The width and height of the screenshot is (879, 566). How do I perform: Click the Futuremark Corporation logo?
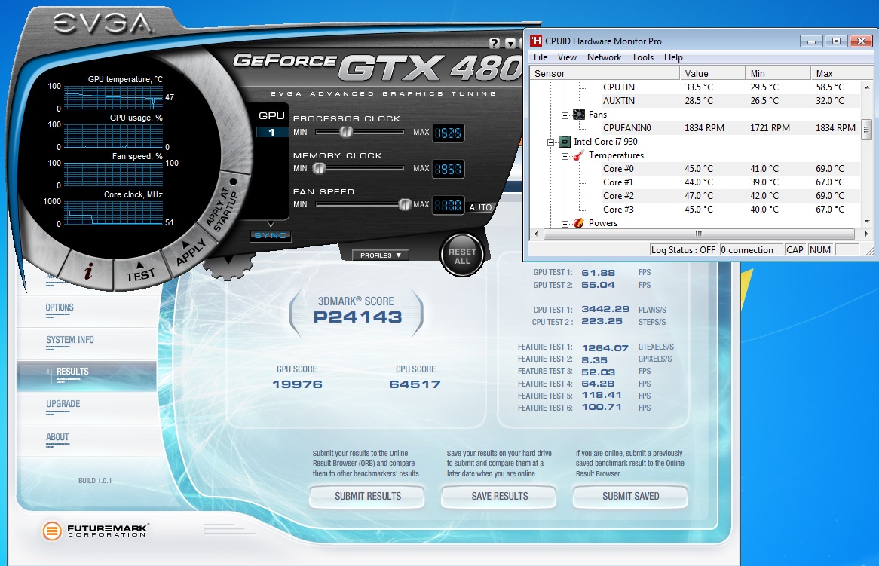click(95, 530)
